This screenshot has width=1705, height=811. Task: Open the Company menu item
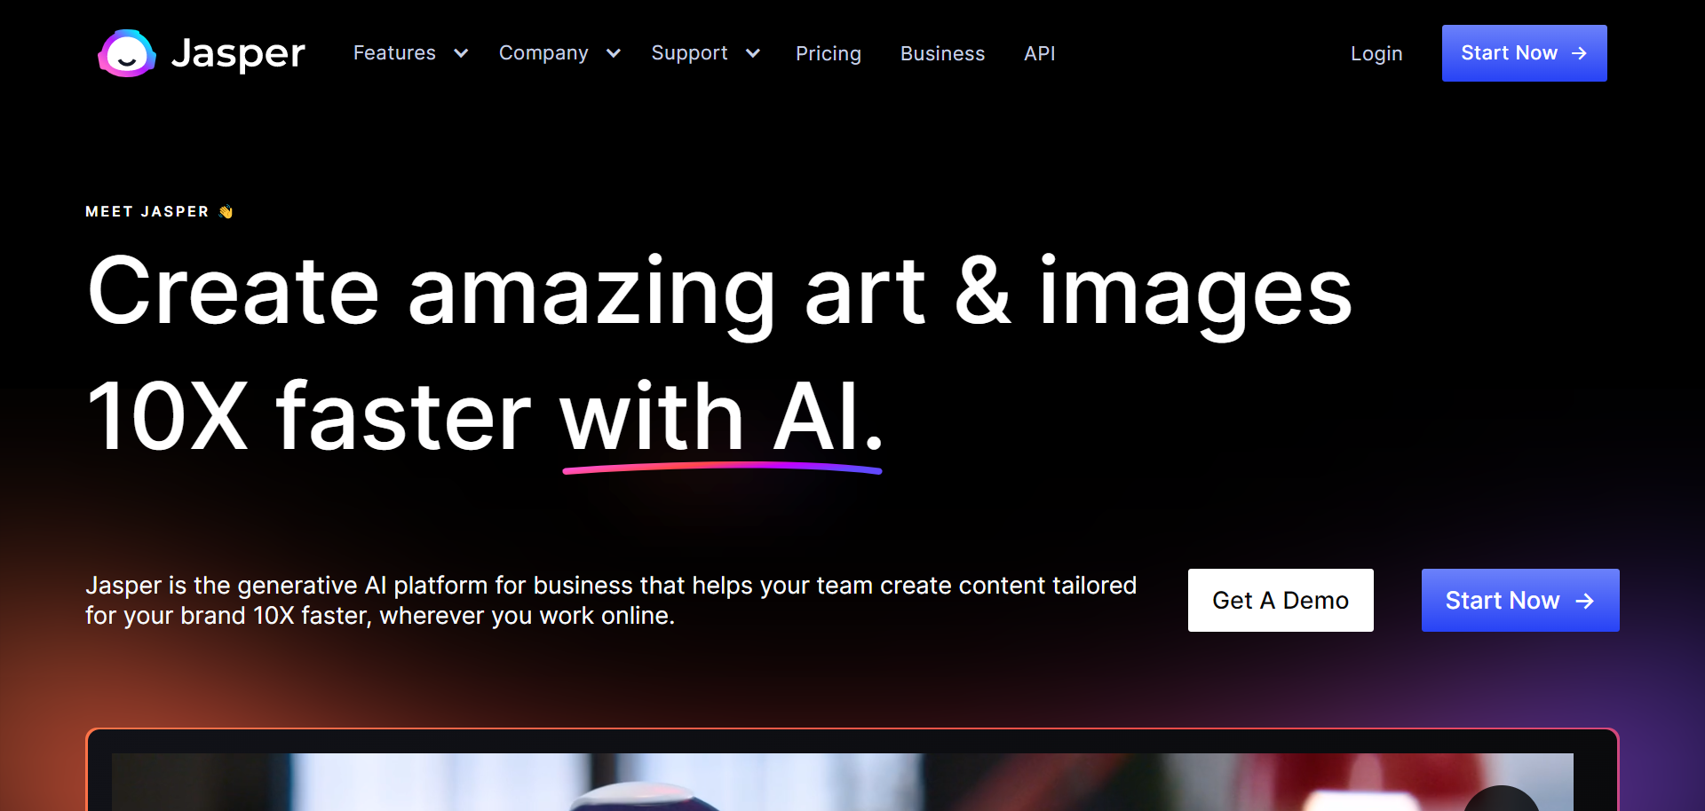pos(543,53)
